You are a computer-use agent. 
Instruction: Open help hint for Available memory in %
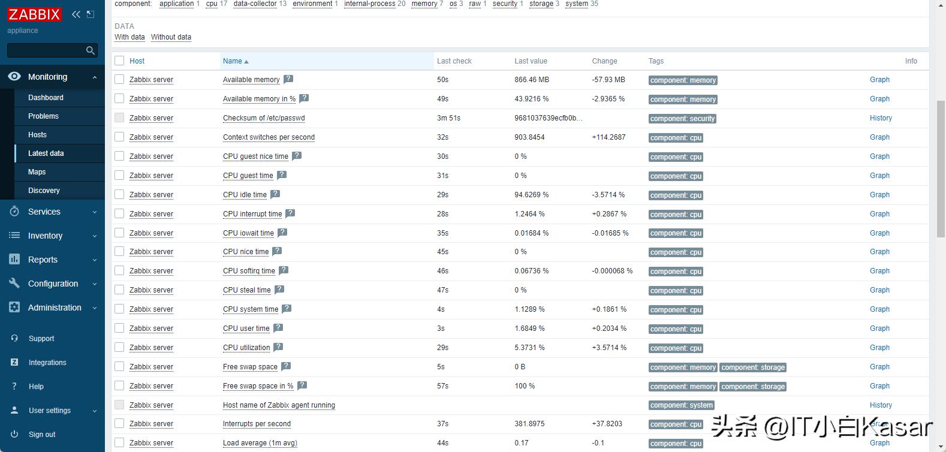coord(304,98)
